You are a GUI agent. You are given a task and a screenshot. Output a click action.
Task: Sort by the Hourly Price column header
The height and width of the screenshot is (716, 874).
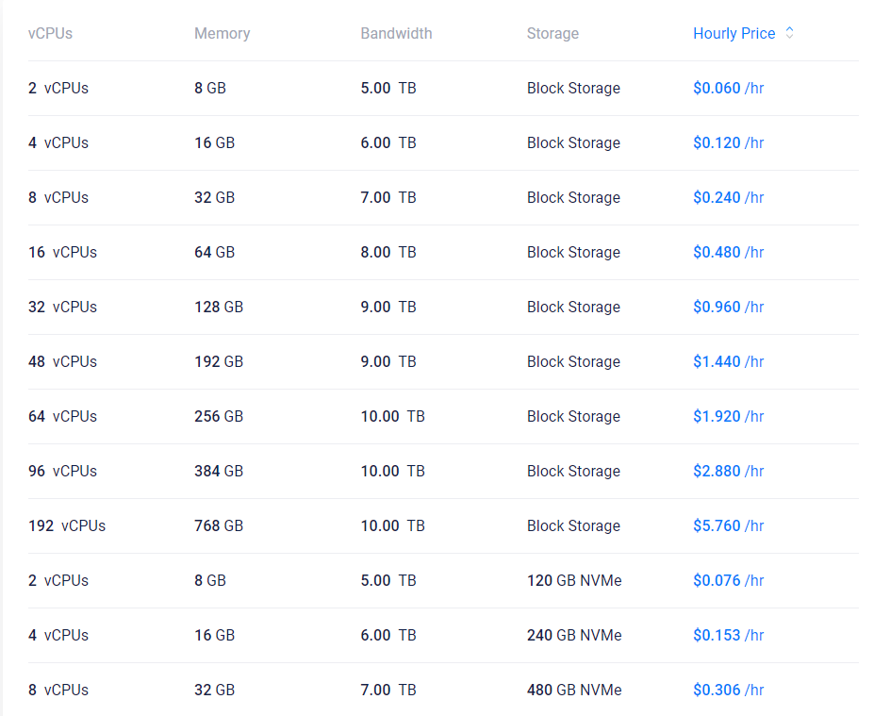point(734,33)
